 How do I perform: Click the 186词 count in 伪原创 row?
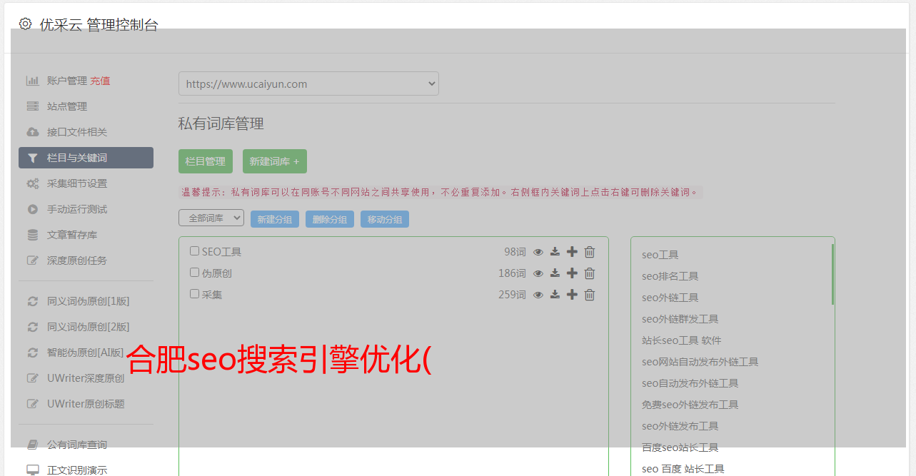coord(512,273)
